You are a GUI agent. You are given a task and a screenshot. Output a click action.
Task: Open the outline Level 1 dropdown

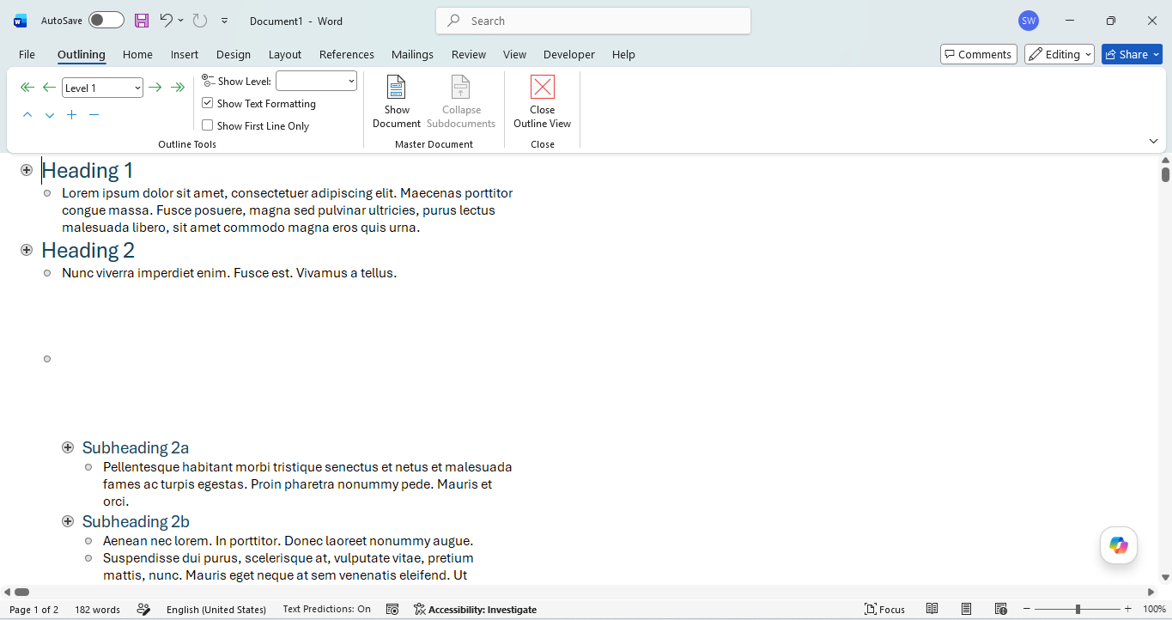[137, 88]
